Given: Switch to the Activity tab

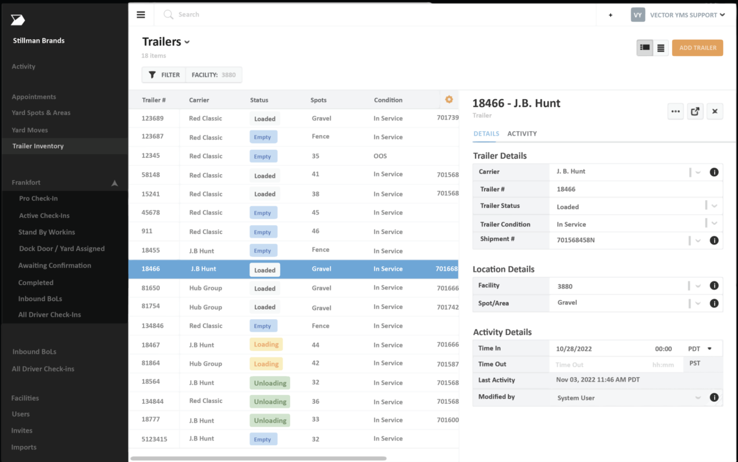Looking at the screenshot, I should coord(522,134).
